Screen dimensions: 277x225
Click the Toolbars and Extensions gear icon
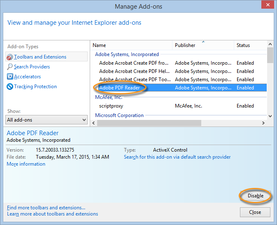pos(10,57)
